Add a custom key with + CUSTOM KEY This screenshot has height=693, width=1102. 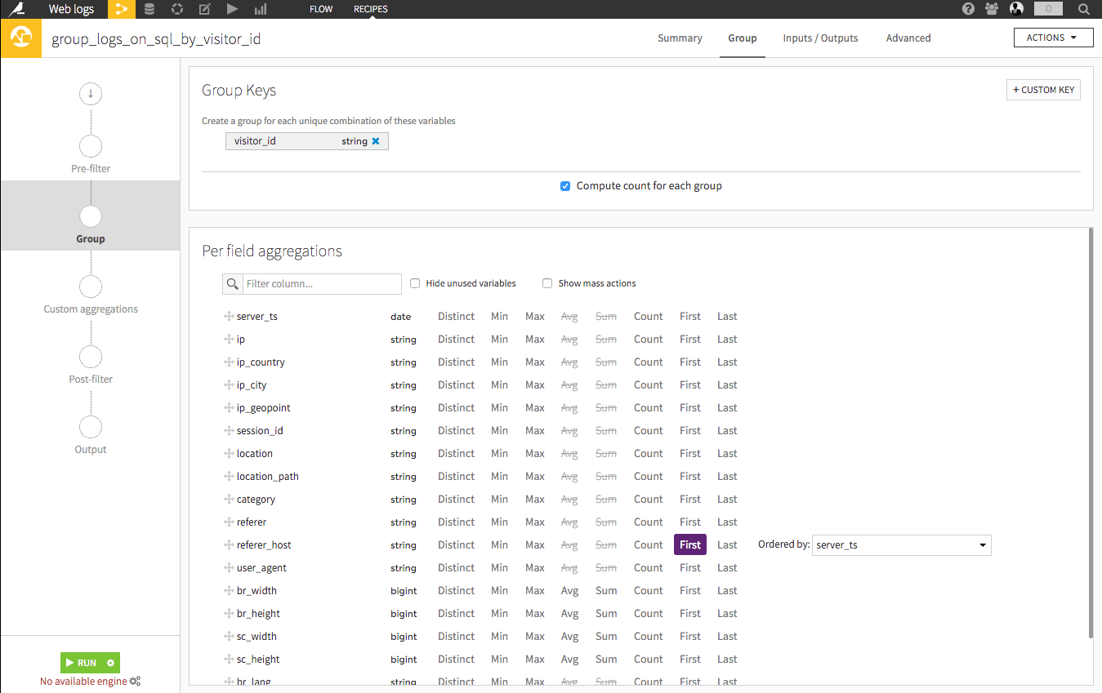pos(1043,90)
